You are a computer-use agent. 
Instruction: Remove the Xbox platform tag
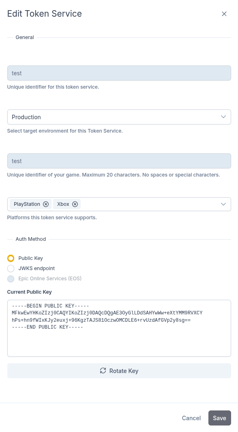coord(75,204)
